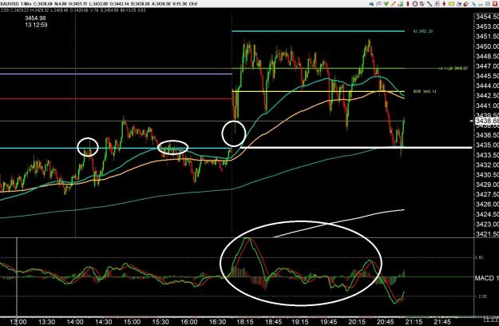Click the text lines icon in toolbar

pyautogui.click(x=437, y=4)
